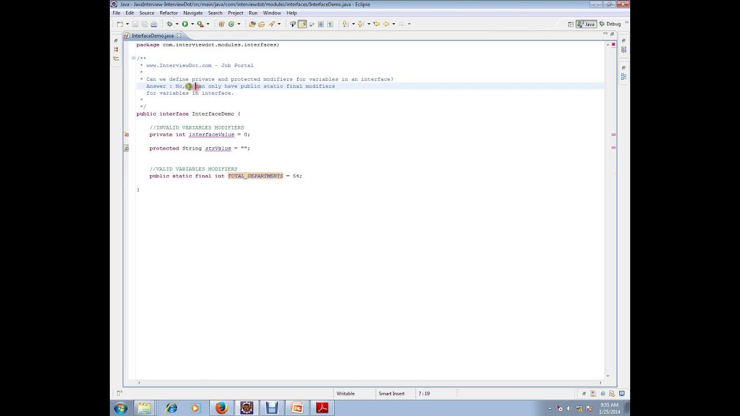Click the Open Perspective icon
740x416 pixels.
click(571, 24)
